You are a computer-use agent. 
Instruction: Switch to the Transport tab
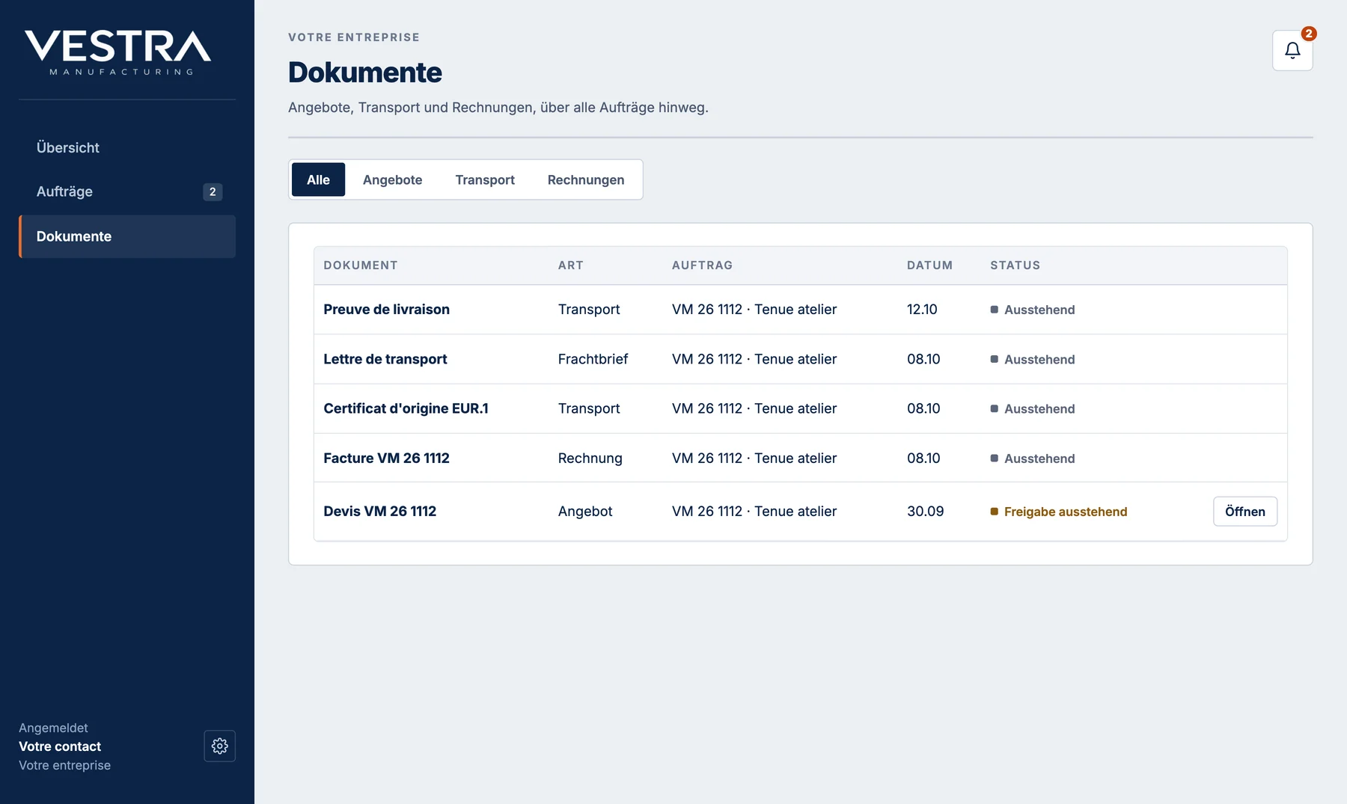pos(485,179)
